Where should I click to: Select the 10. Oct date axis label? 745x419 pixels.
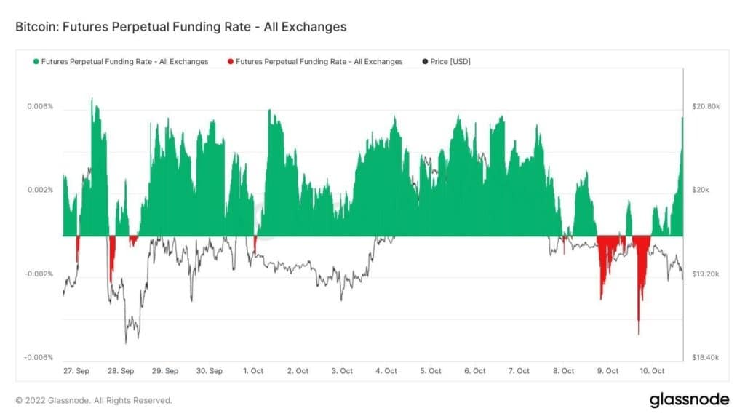652,371
